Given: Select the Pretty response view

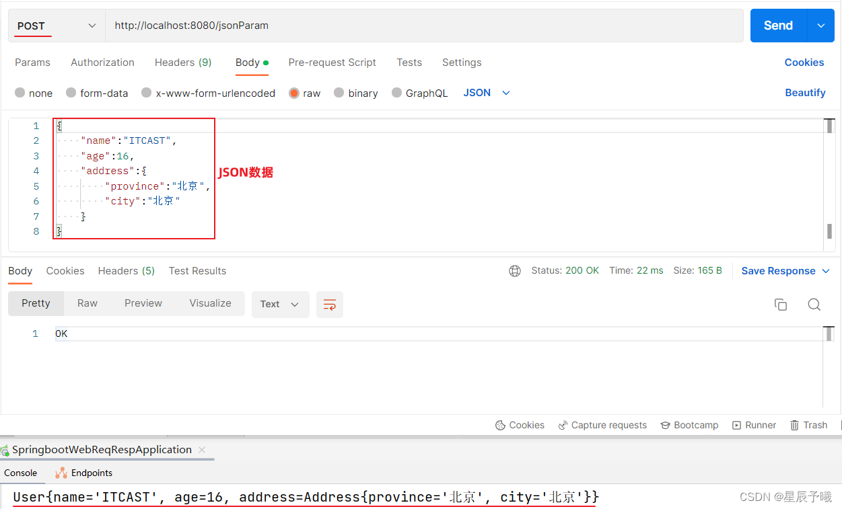Looking at the screenshot, I should pos(36,303).
